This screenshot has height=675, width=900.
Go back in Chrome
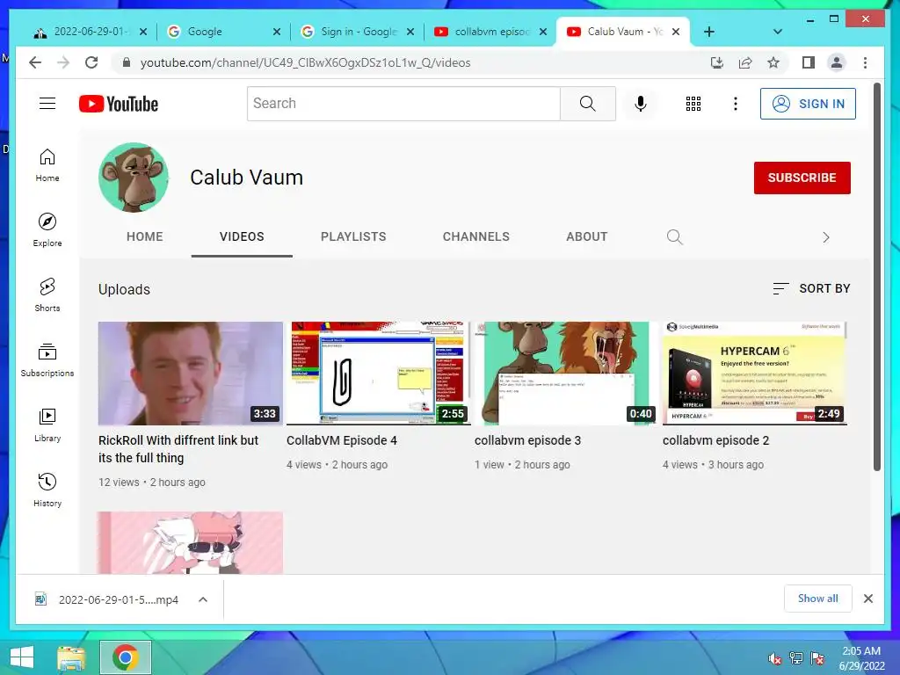tap(35, 62)
